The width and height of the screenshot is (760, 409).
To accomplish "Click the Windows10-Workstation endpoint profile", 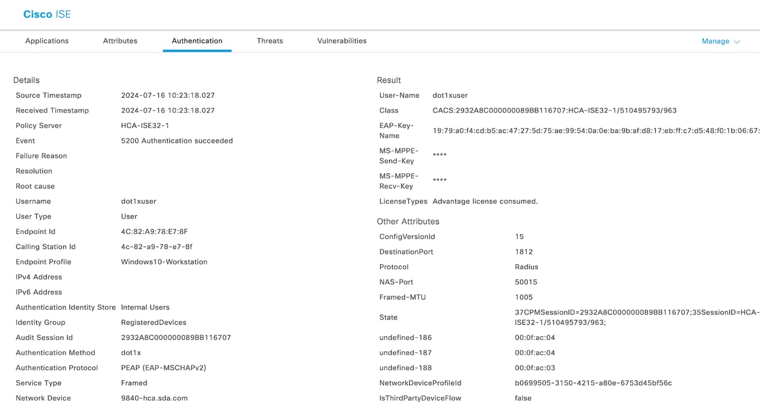I will [x=164, y=262].
